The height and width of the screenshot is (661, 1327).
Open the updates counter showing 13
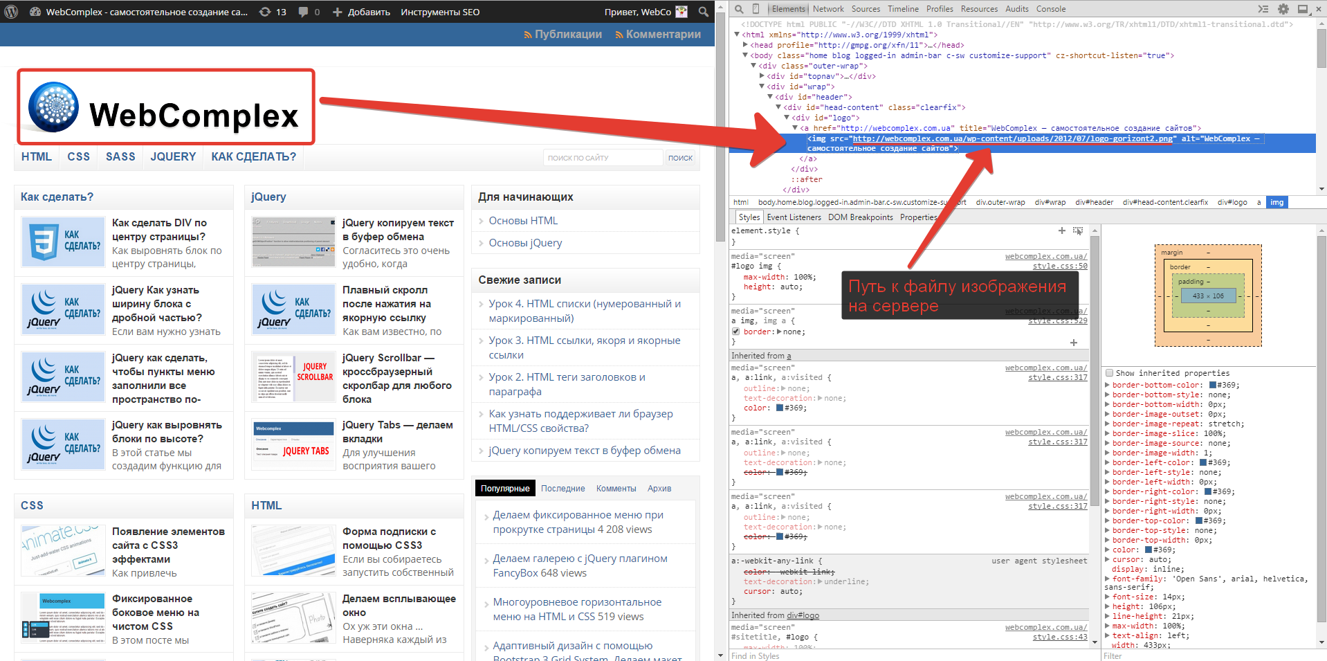pos(273,12)
